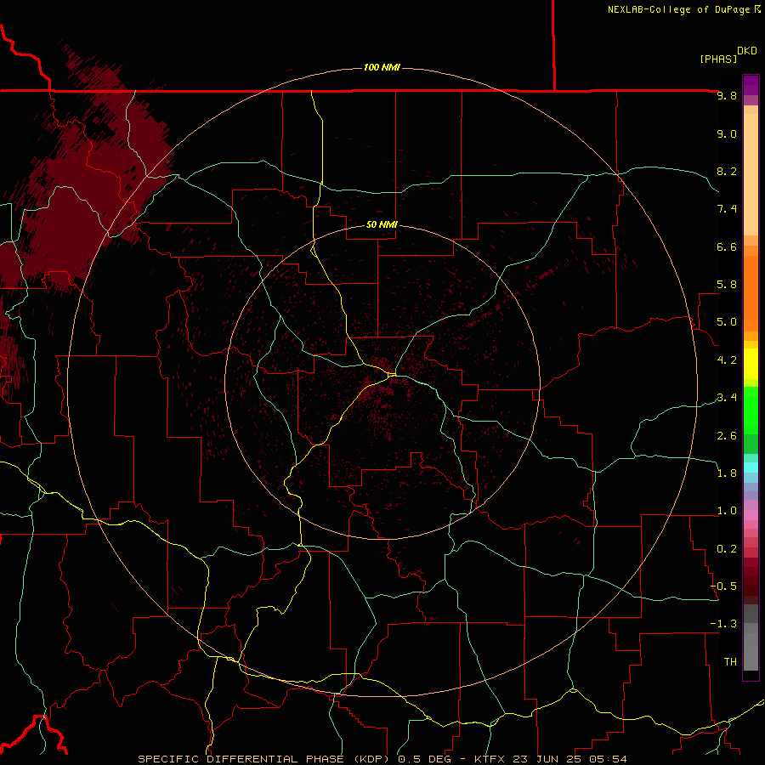
Task: Select the 3.4 scale value
Action: click(727, 398)
